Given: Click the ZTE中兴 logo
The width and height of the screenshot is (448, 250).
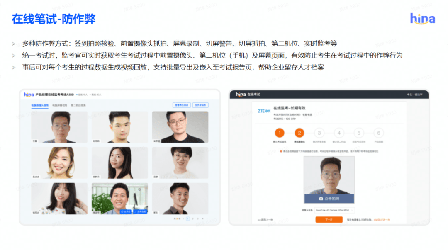Looking at the screenshot, I should click(264, 111).
